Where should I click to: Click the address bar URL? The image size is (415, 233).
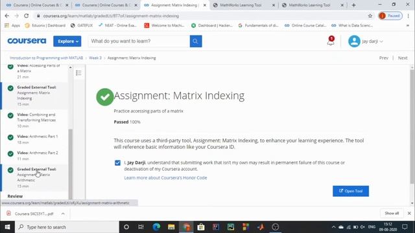(111, 16)
